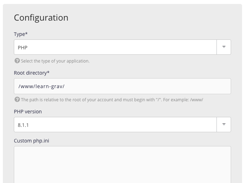
Task: Click the "Select the type of your application" hint
Action: point(55,61)
